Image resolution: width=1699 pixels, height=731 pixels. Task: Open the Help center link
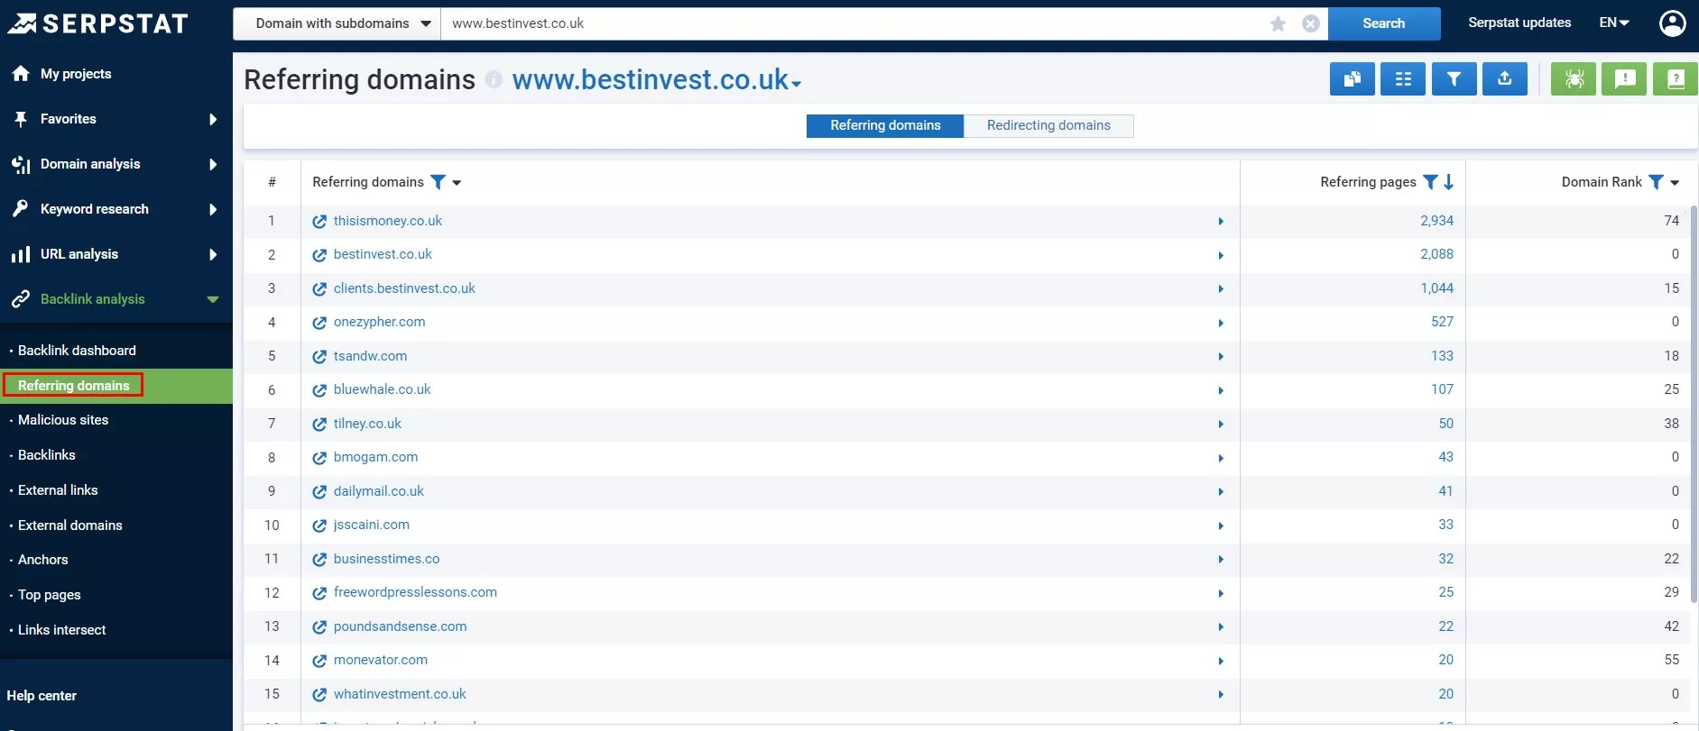(42, 696)
